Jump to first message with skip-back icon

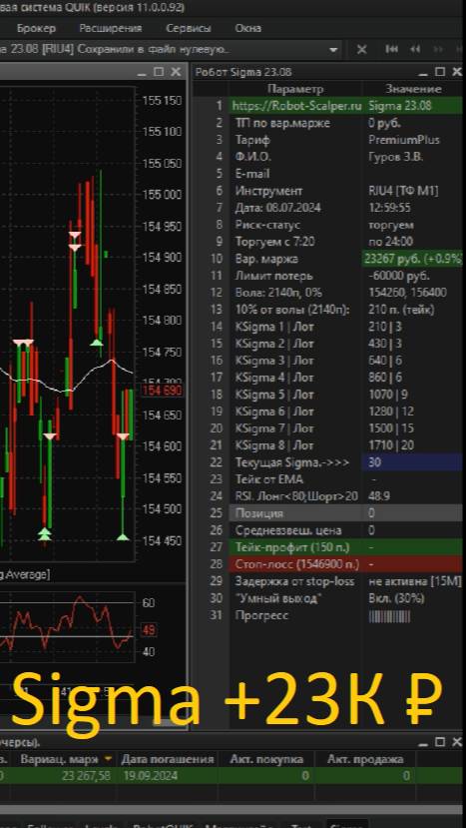coord(391,50)
